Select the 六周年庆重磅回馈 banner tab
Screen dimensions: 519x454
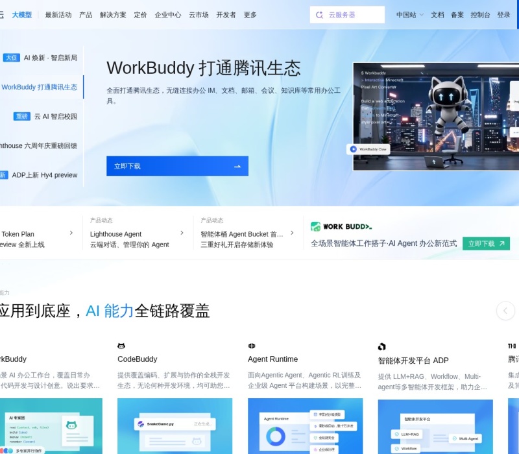[38, 146]
